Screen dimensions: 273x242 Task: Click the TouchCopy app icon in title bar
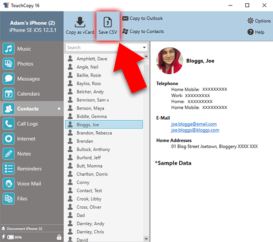(6, 5)
